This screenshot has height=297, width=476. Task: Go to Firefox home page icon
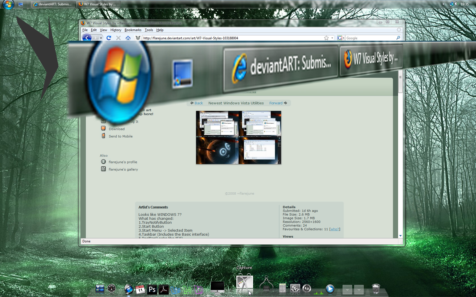(128, 38)
